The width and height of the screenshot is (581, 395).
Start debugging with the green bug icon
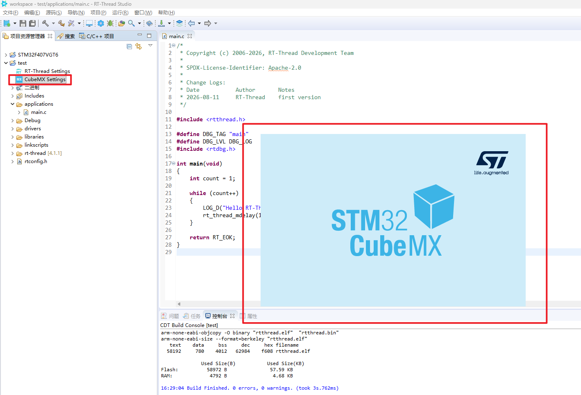coord(110,23)
